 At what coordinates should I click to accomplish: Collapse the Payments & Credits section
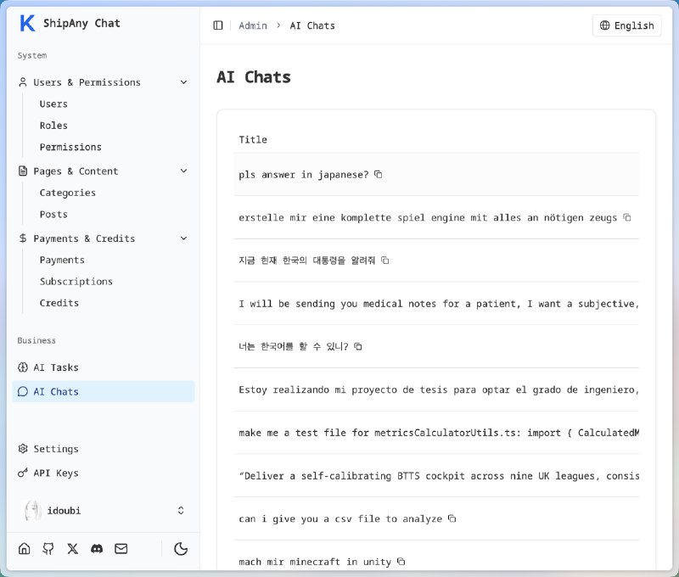point(184,238)
